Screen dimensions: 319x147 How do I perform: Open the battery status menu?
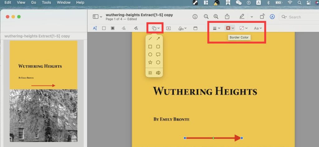(278, 2)
